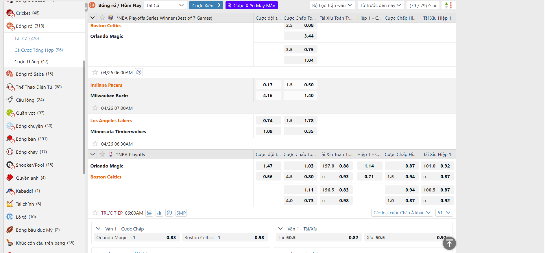The width and height of the screenshot is (545, 253).
Task: Open the Từ trước đến nay dropdown
Action: pyautogui.click(x=380, y=5)
